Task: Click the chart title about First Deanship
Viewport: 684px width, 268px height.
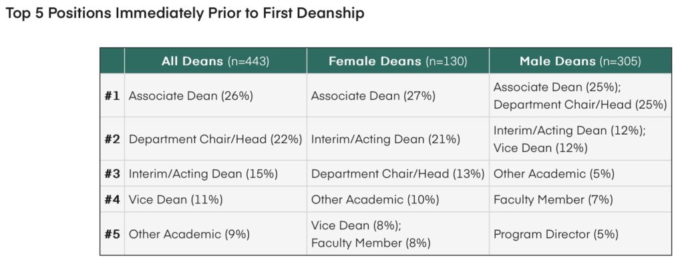Action: pyautogui.click(x=184, y=14)
